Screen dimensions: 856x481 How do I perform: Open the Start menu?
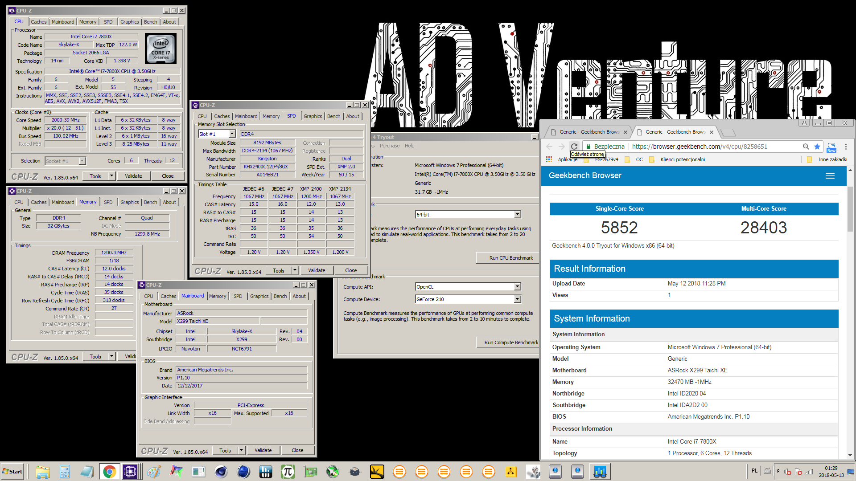(x=12, y=471)
